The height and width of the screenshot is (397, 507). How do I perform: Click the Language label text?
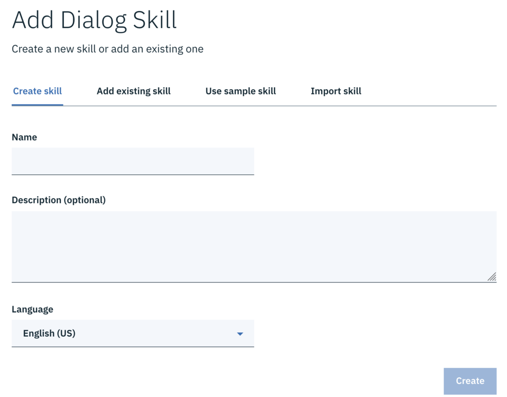pyautogui.click(x=32, y=309)
